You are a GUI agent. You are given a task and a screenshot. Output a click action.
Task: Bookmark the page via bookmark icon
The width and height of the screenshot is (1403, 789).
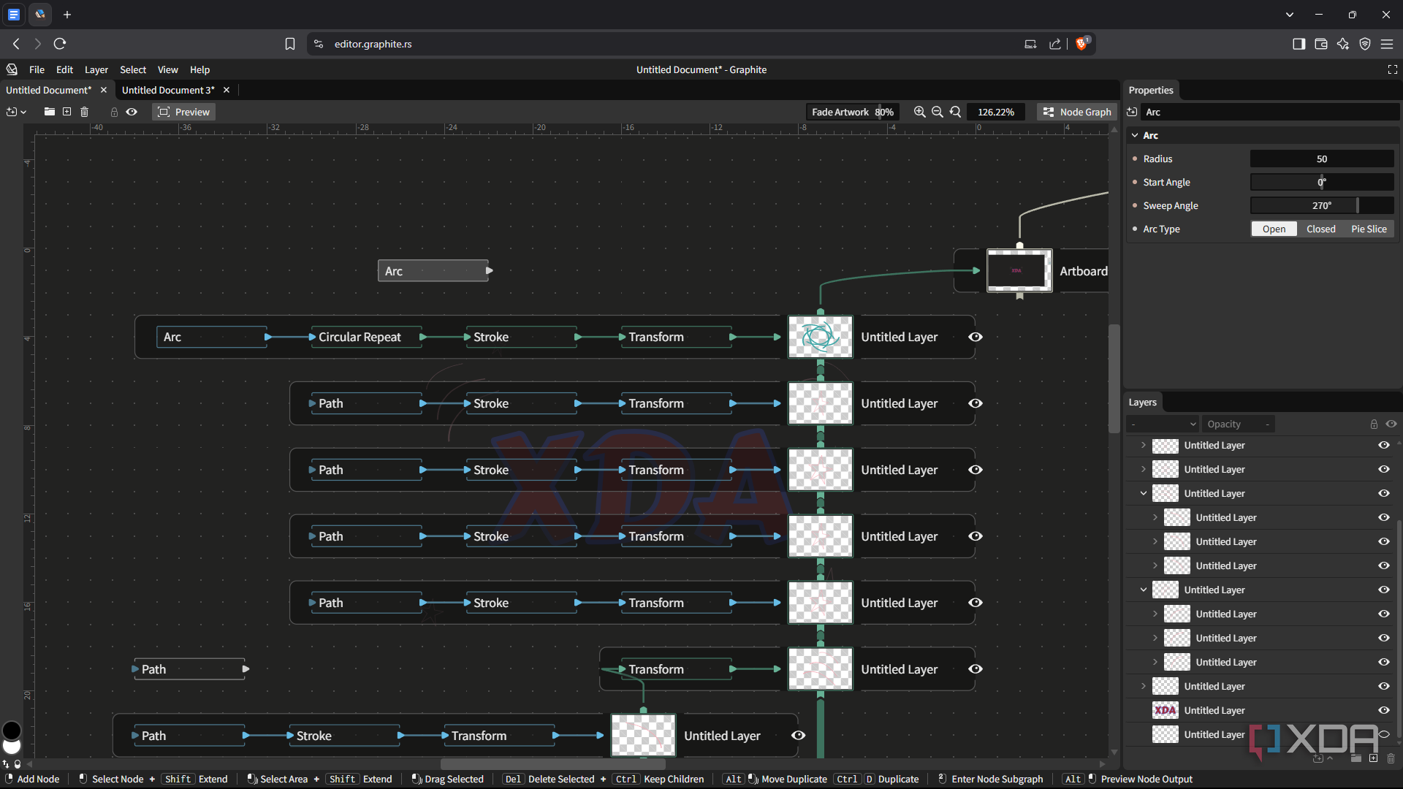[x=290, y=44]
